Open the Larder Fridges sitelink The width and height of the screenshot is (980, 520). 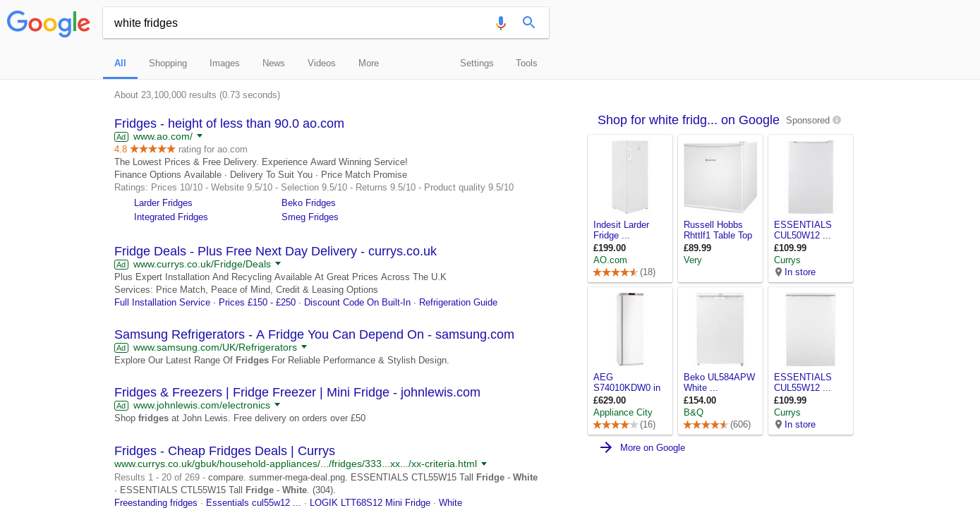click(163, 202)
